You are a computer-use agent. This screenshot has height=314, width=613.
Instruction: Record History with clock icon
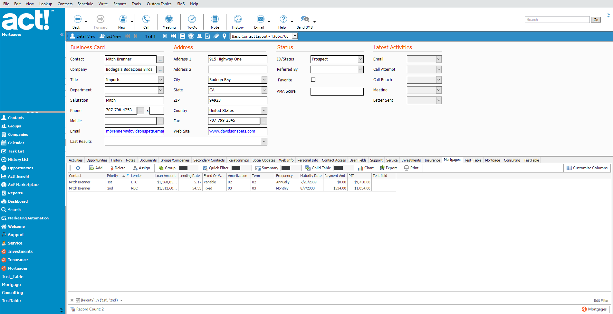(238, 19)
